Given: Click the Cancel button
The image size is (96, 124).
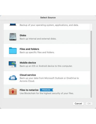Looking at the screenshot, I should [x=78, y=104].
